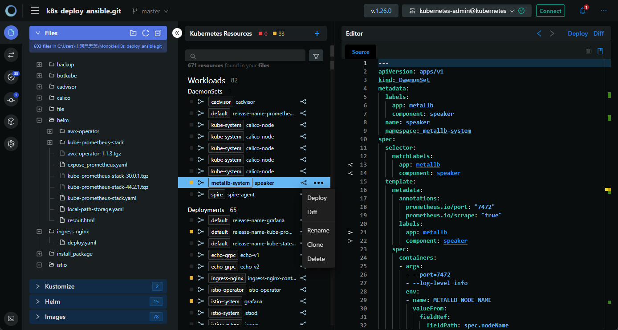The width and height of the screenshot is (618, 330).
Task: Click the incoming links icon on the spire-agent row
Action: coord(200,194)
